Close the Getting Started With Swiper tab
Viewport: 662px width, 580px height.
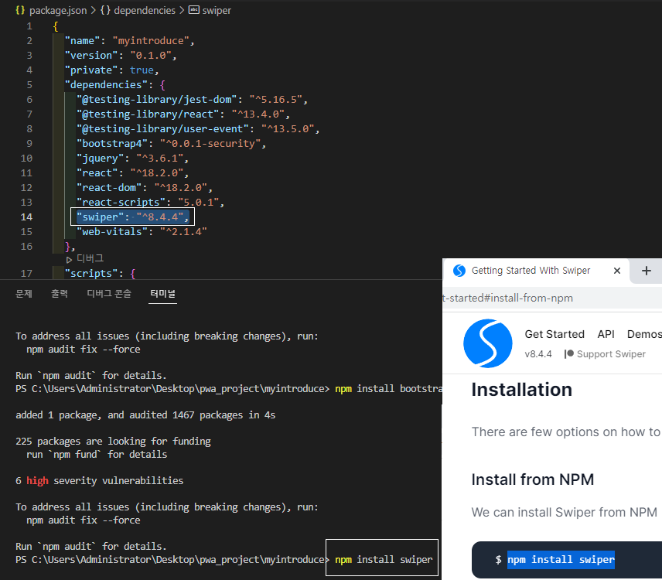(x=617, y=271)
